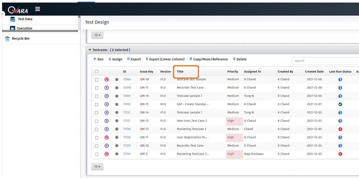The image size is (359, 181).
Task: Check the box for testcase 71726
Action: pyautogui.click(x=97, y=137)
